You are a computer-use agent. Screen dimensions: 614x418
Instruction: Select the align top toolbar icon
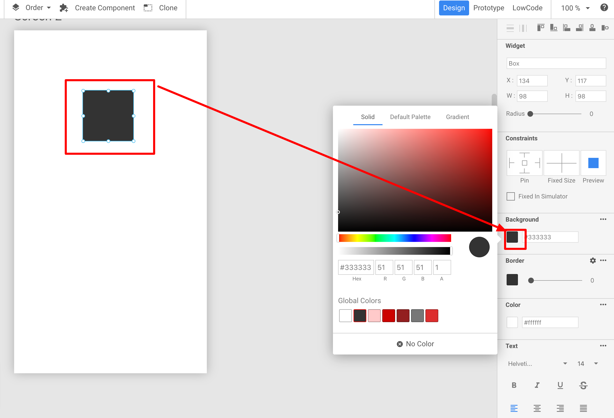pyautogui.click(x=540, y=28)
